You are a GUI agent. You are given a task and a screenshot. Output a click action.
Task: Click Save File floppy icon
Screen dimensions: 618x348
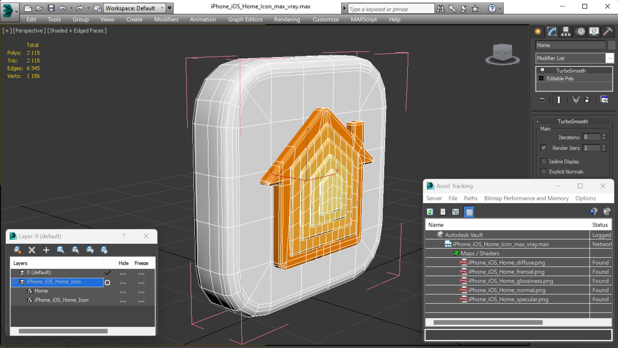pyautogui.click(x=51, y=8)
